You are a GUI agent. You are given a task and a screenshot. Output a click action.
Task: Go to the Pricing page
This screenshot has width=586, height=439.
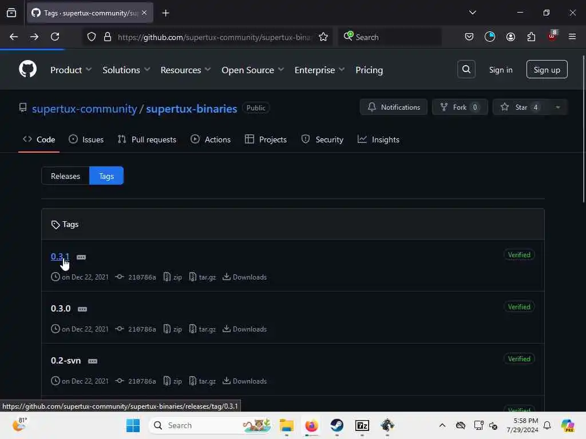coord(369,70)
